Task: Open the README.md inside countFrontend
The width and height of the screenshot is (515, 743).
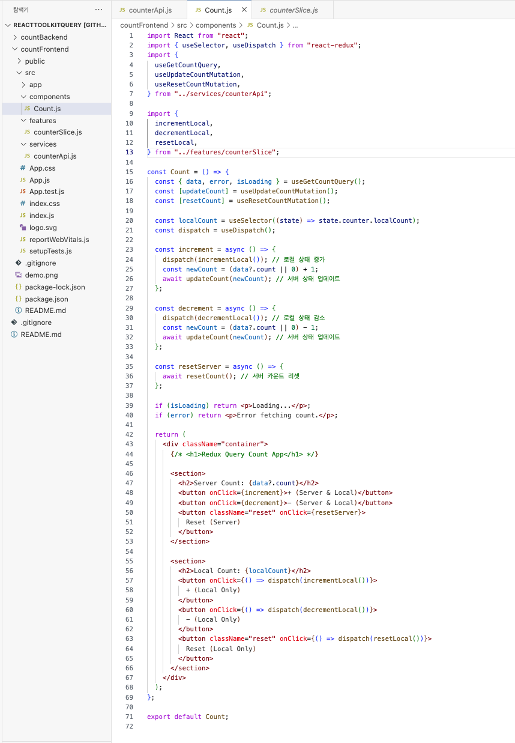Action: click(x=56, y=311)
